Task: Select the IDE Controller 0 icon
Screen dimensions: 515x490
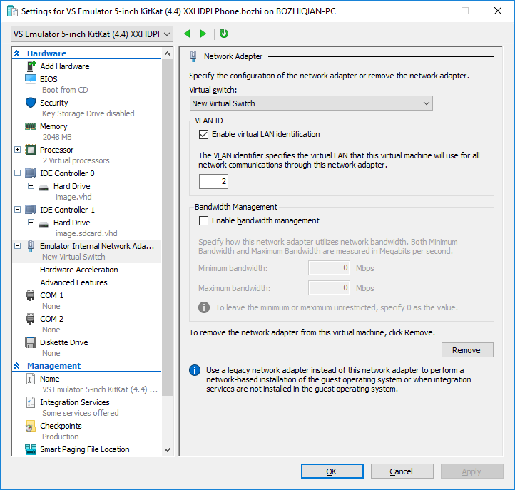Action: 31,173
